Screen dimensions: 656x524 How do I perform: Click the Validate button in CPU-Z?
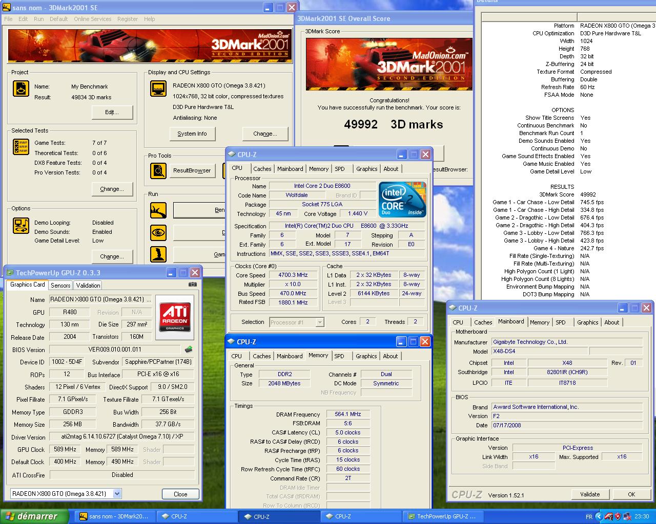[x=590, y=494]
